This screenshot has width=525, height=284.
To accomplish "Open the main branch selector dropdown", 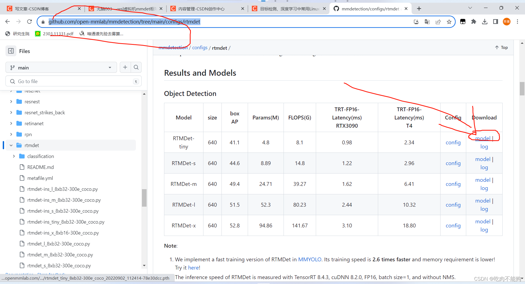I will click(x=61, y=68).
